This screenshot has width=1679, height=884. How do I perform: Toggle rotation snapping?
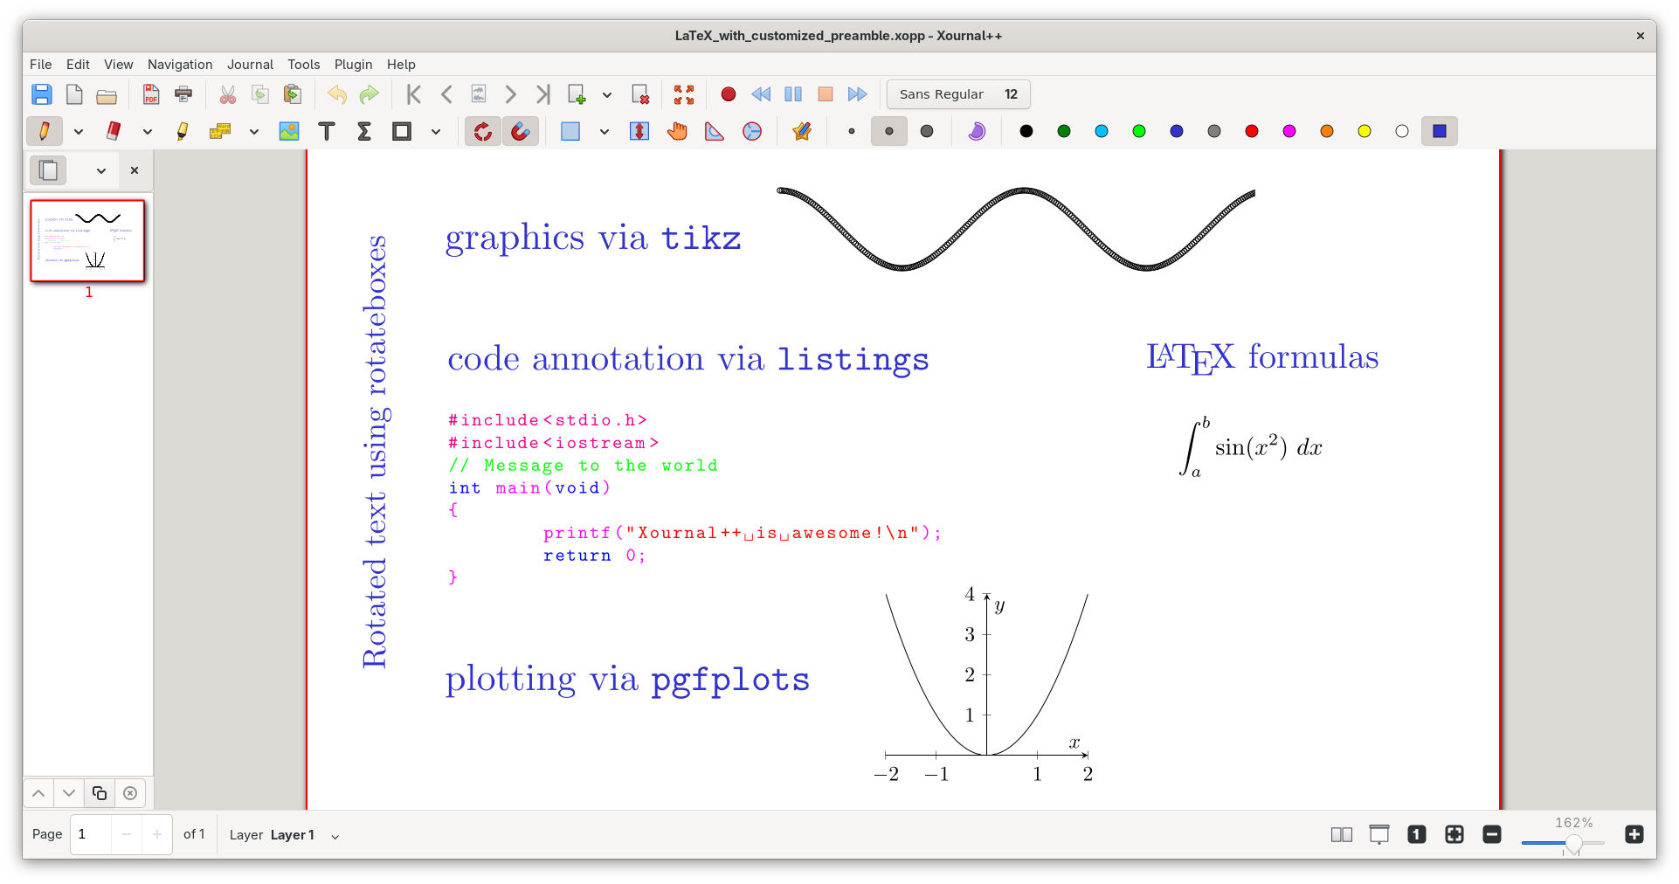pos(482,131)
